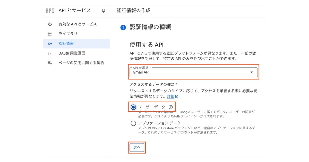Open ライブラリ from the sidebar
309x162 pixels.
68,34
